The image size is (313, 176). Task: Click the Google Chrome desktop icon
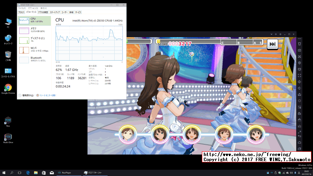tap(8, 89)
